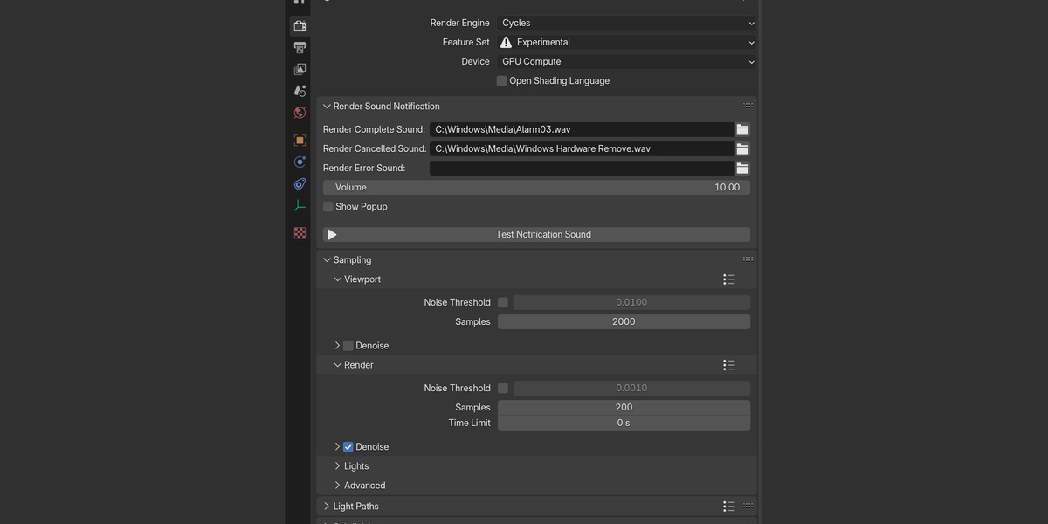The width and height of the screenshot is (1048, 524).
Task: Open the Object properties tab
Action: (300, 140)
